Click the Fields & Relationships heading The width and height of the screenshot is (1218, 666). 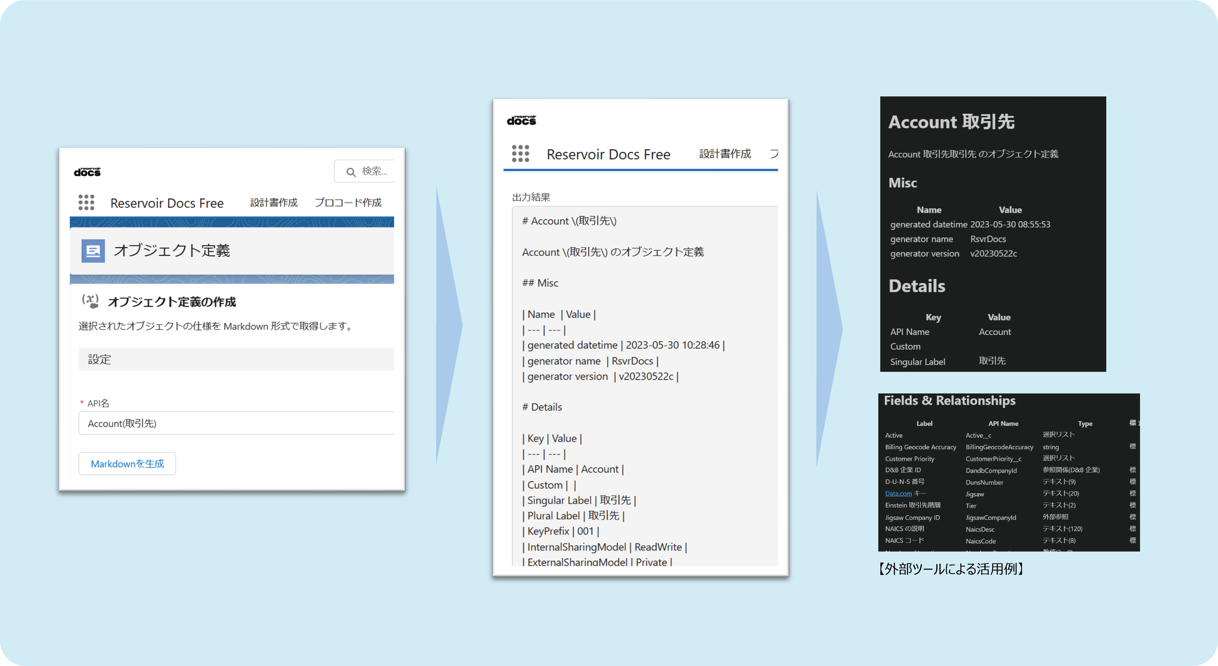pyautogui.click(x=949, y=400)
